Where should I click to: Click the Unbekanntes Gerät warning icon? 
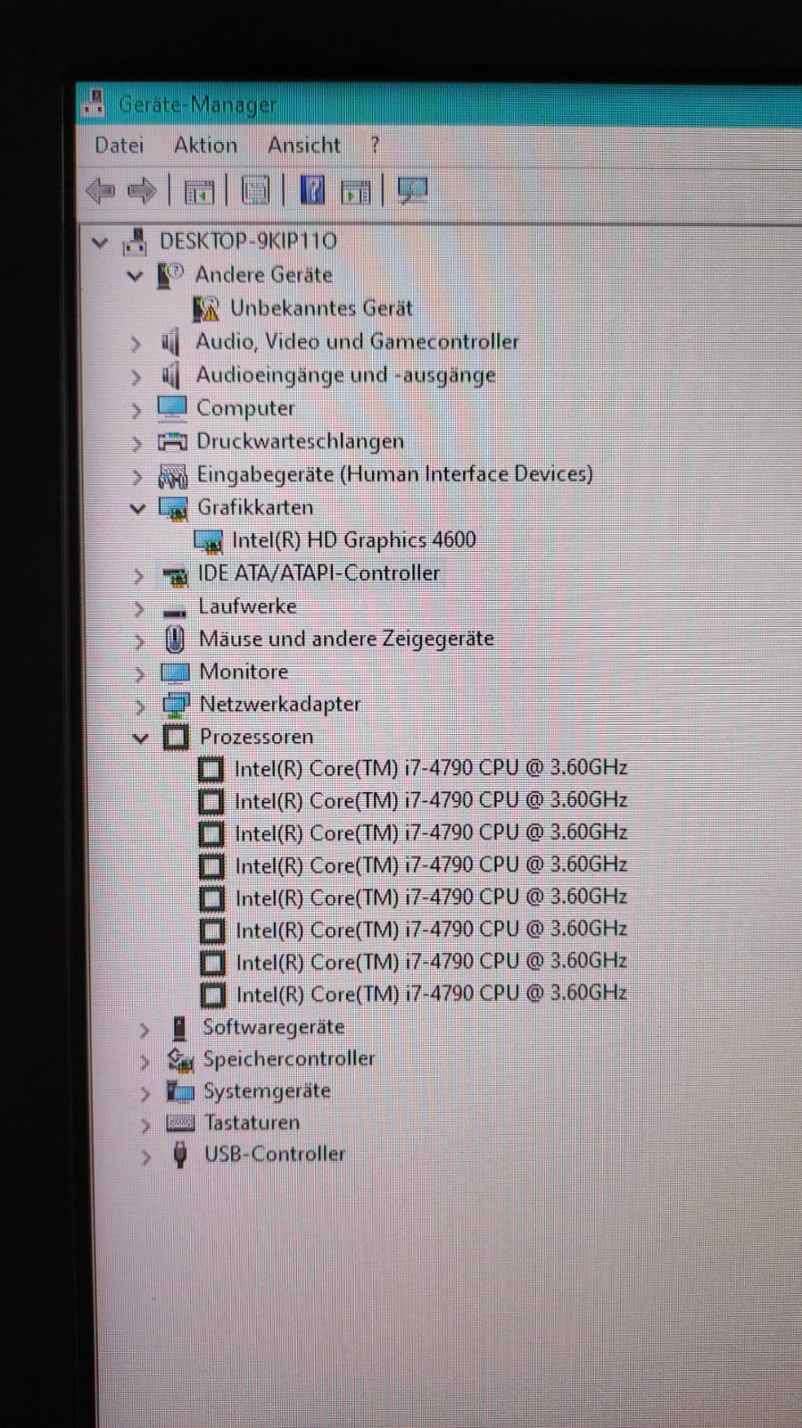tap(206, 308)
